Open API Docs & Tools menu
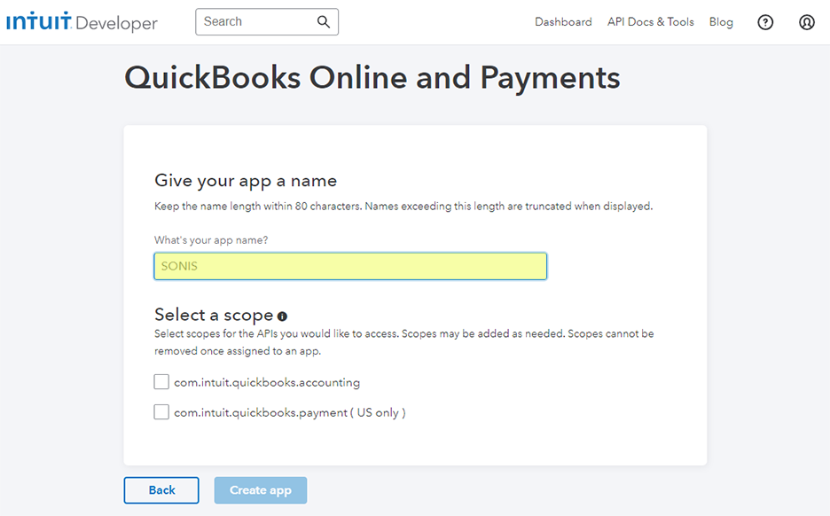The width and height of the screenshot is (830, 516). click(x=650, y=22)
